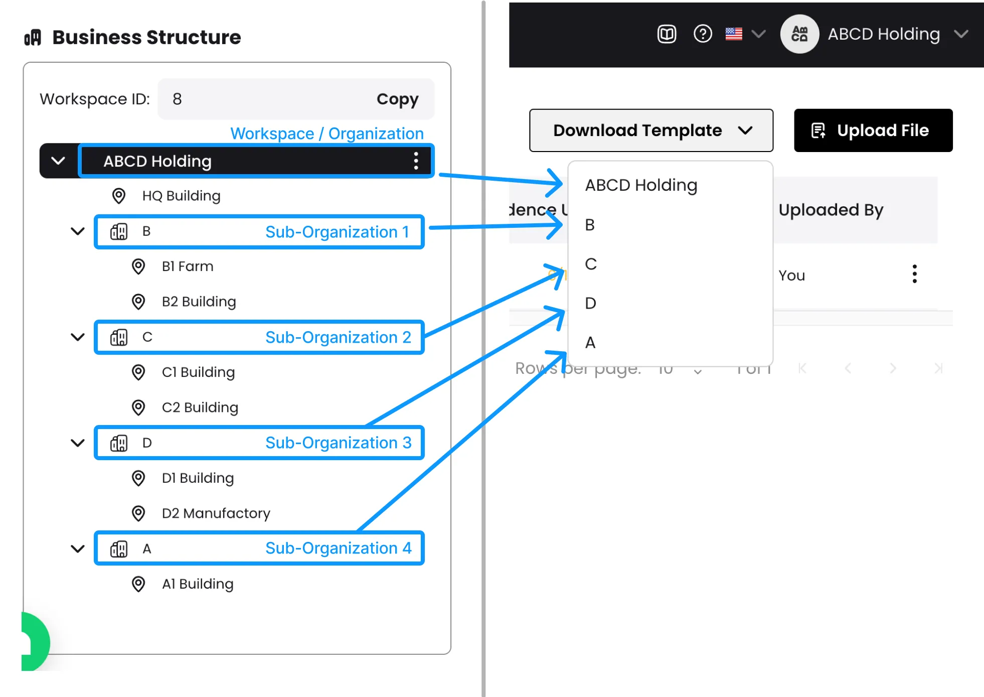Click the US flag language icon
984x697 pixels.
coord(734,34)
